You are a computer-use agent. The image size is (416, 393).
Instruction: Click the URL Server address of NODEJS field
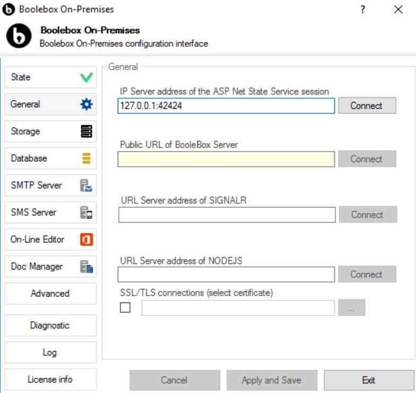[x=226, y=275]
